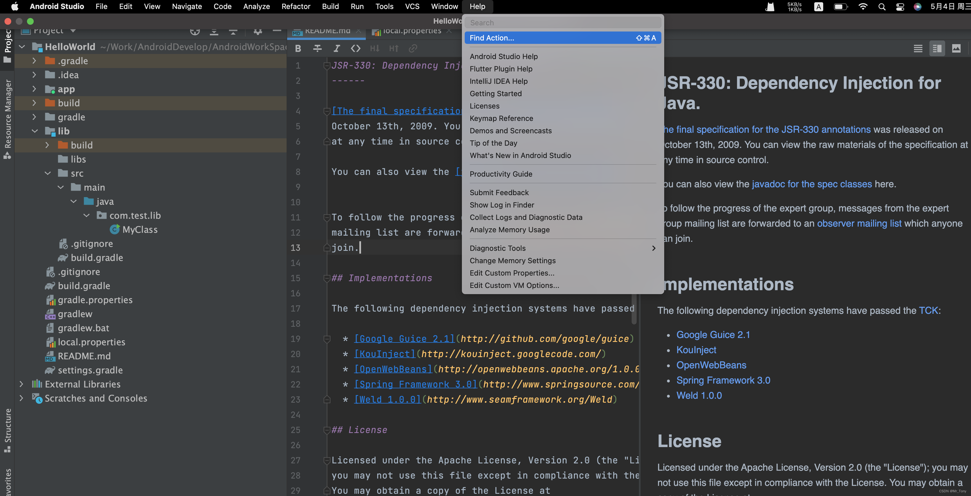Expand the .gradle folder

click(34, 61)
